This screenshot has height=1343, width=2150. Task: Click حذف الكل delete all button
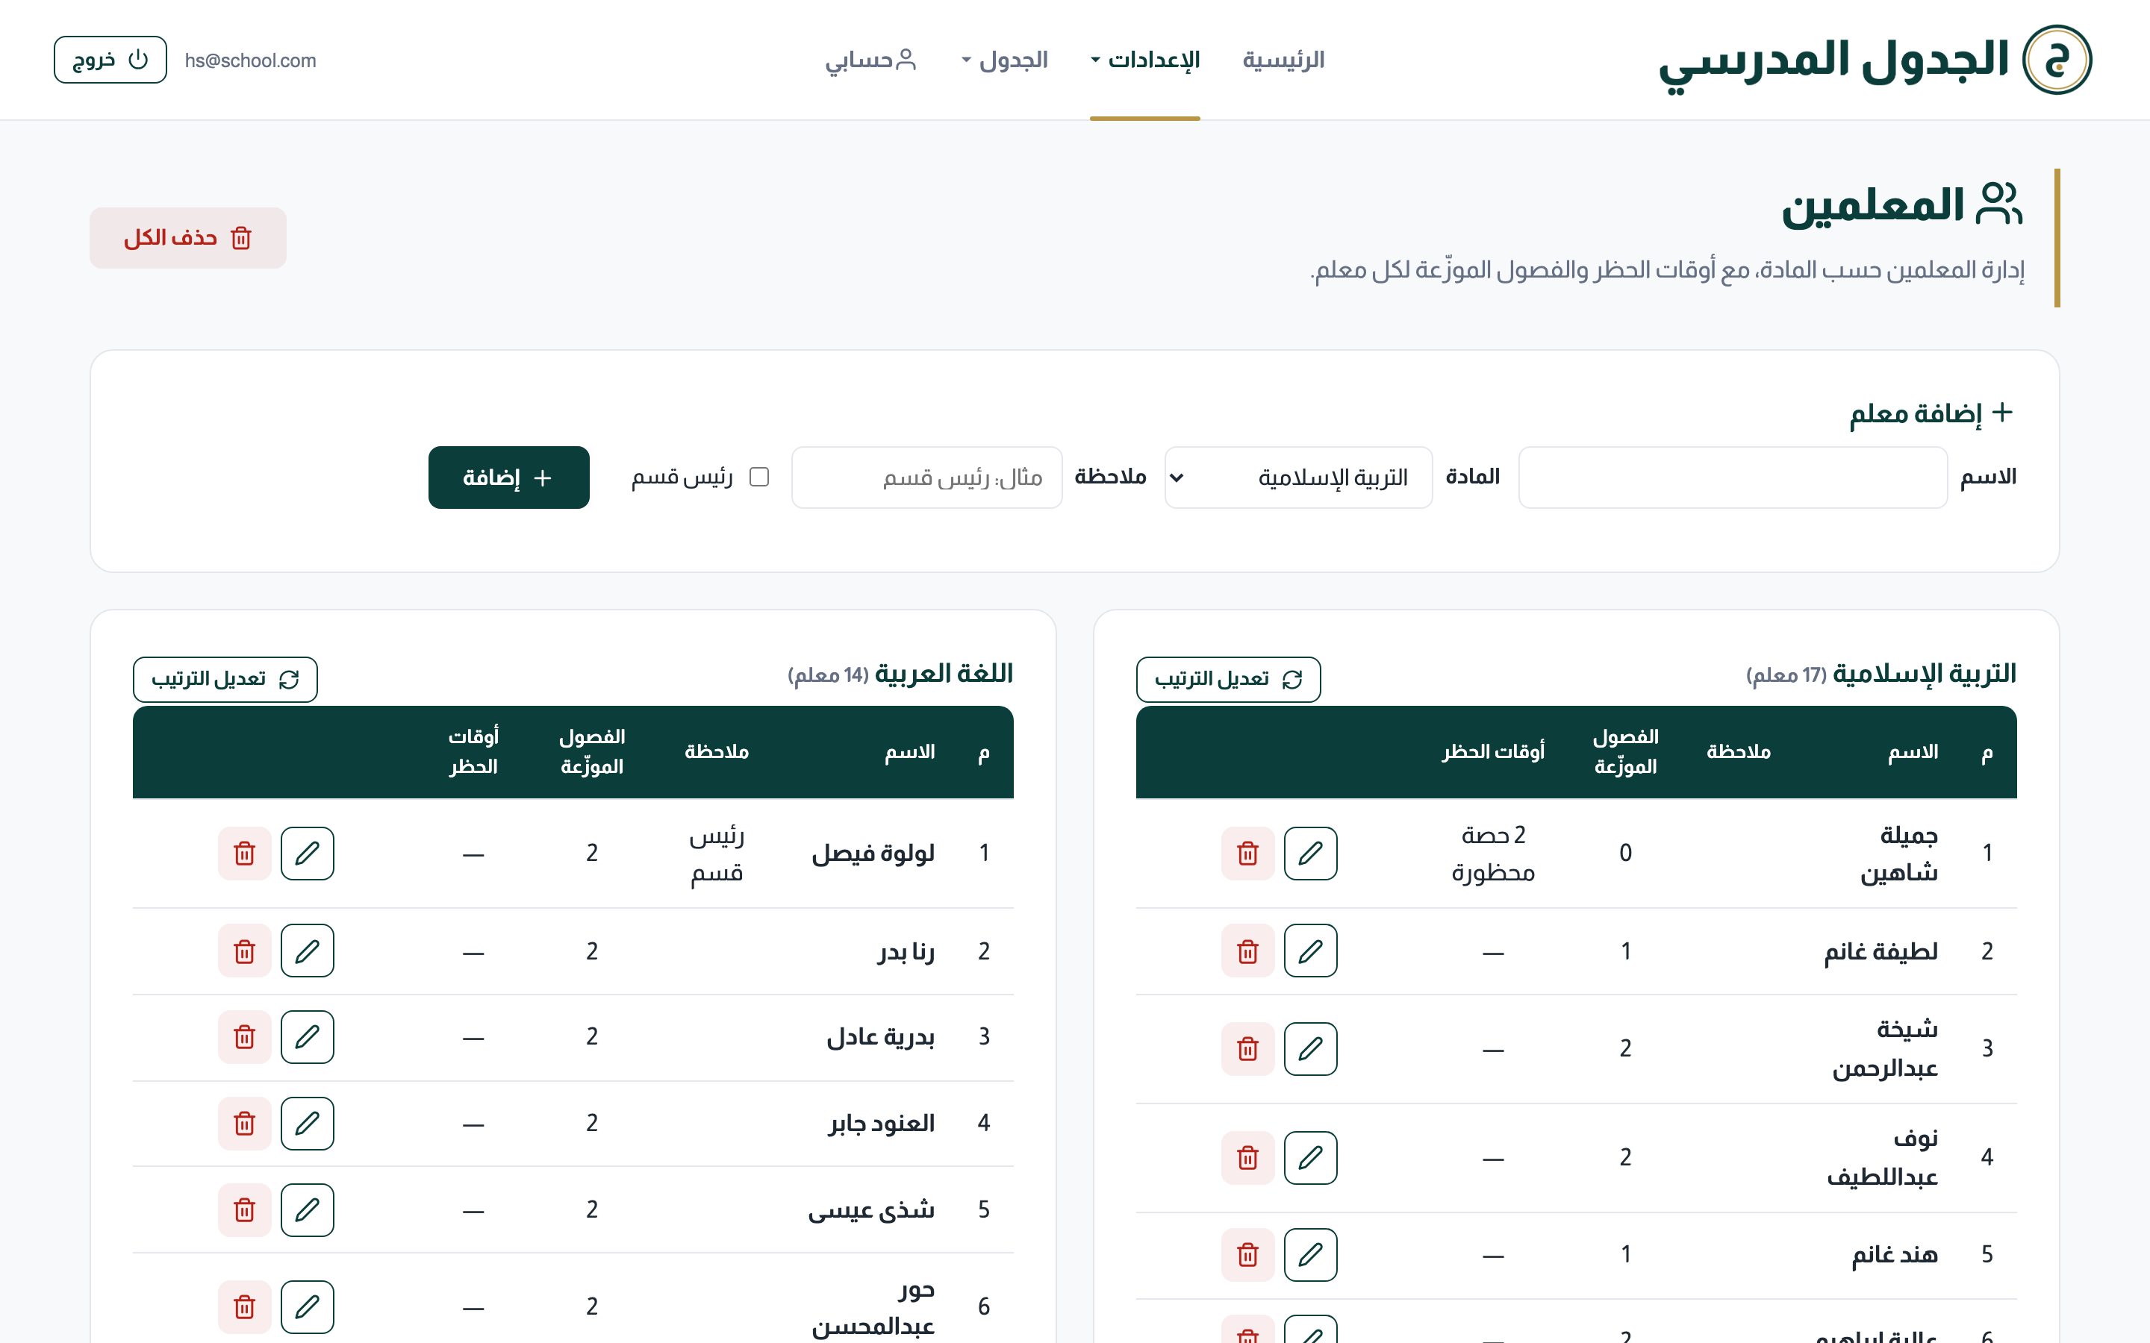pyautogui.click(x=187, y=238)
